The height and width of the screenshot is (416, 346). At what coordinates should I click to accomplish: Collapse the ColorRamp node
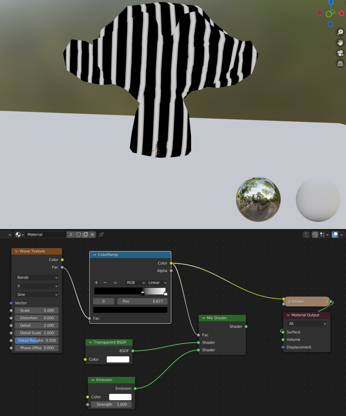point(95,255)
